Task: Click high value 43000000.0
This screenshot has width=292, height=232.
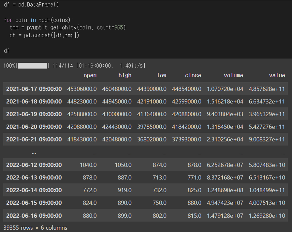Action: (117, 114)
